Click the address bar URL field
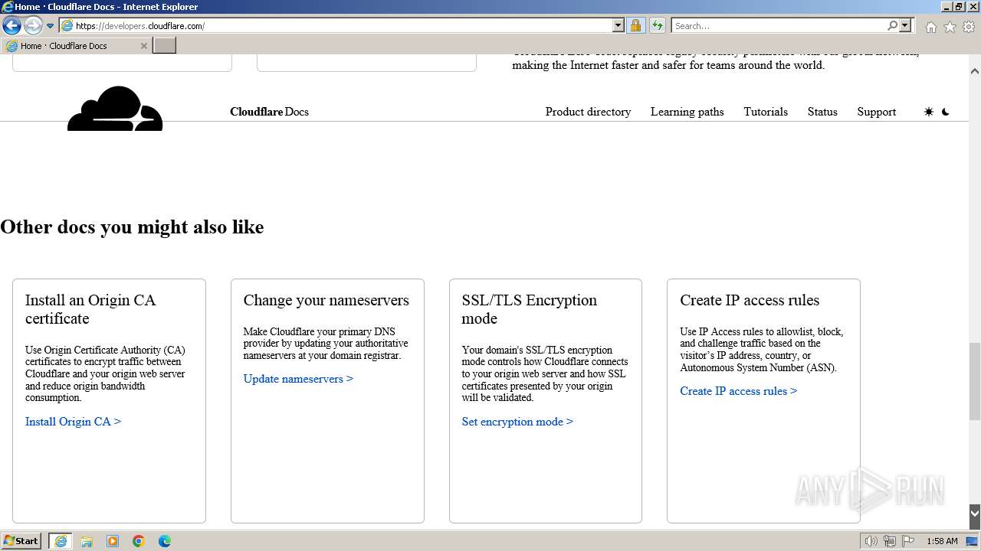The width and height of the screenshot is (981, 551). pos(343,26)
